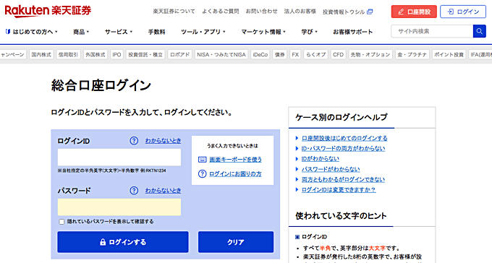Click the keyboard icon for 画面キーボード
This screenshot has width=492, height=263.
click(x=203, y=160)
